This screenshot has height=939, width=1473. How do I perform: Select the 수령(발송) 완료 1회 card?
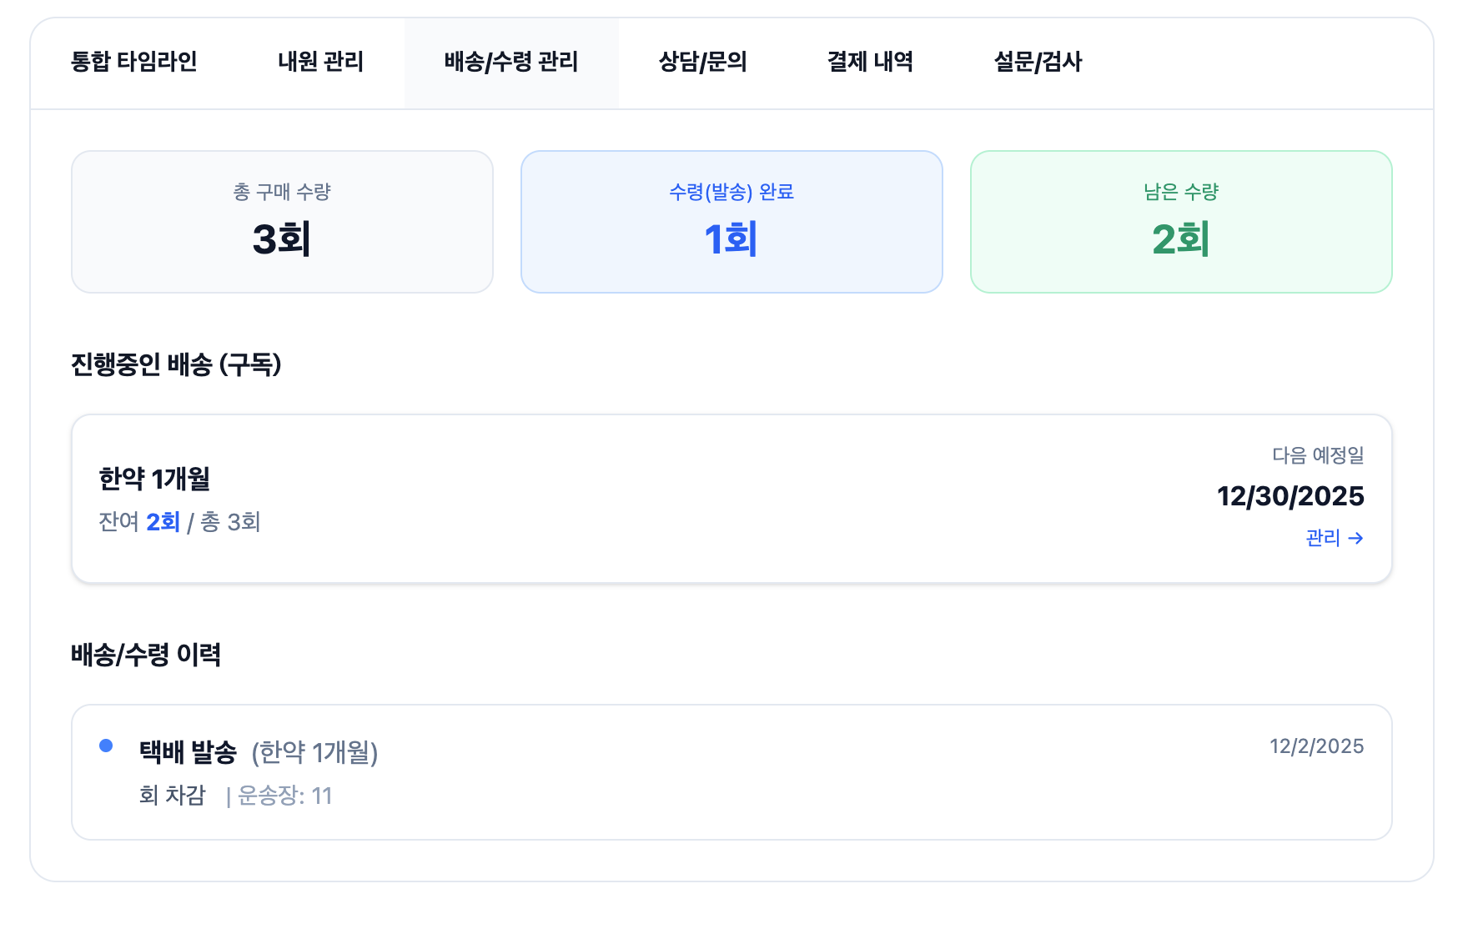pos(731,222)
